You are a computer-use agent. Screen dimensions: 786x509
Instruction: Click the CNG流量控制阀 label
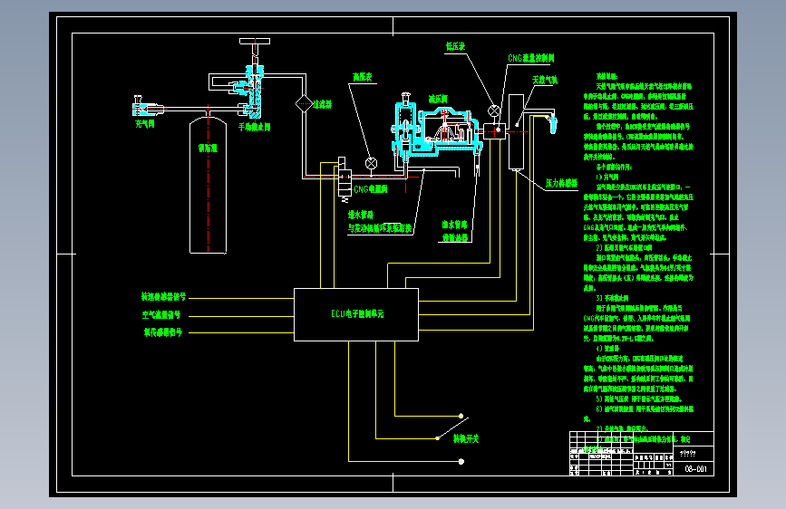coord(531,58)
